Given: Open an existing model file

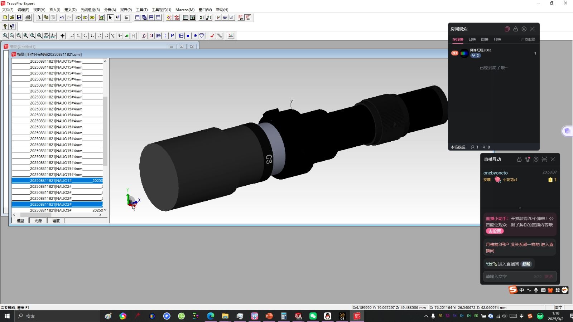Looking at the screenshot, I should (x=12, y=18).
